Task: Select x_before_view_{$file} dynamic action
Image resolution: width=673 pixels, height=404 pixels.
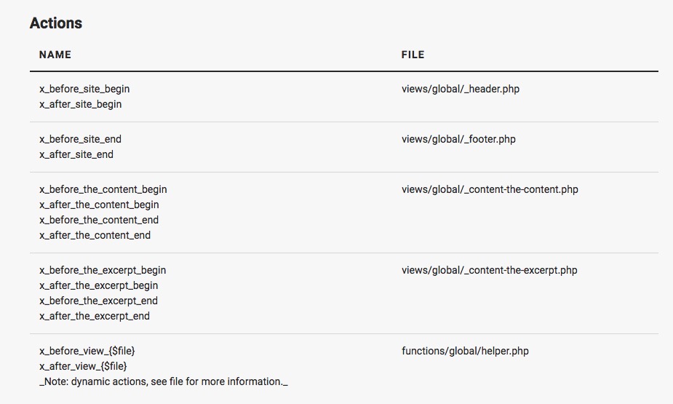Action: click(87, 351)
